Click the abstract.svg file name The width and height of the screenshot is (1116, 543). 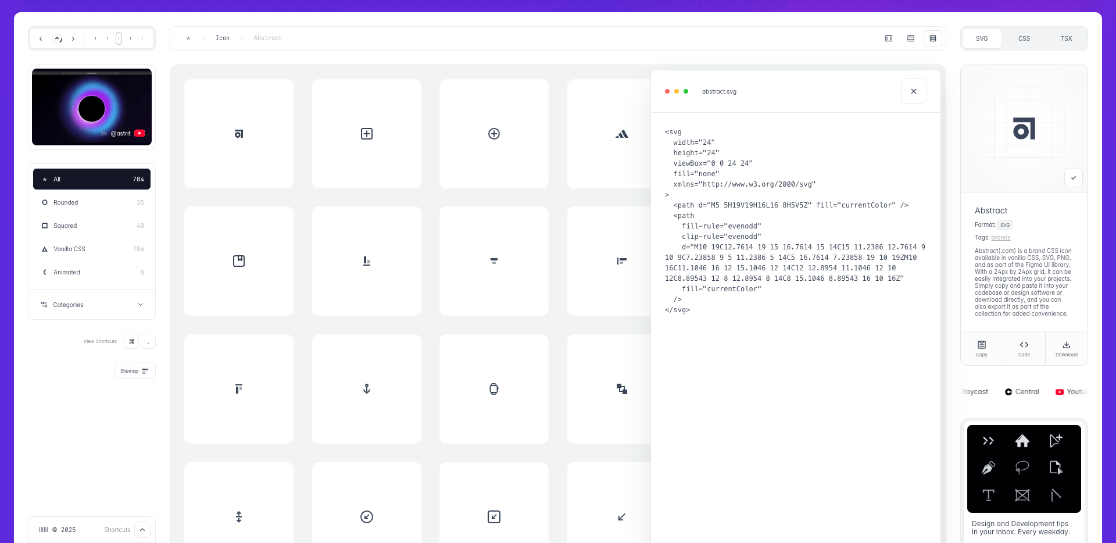pos(719,91)
